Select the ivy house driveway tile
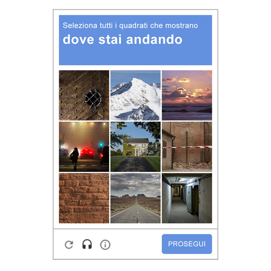The width and height of the screenshot is (271, 271). (x=135, y=147)
